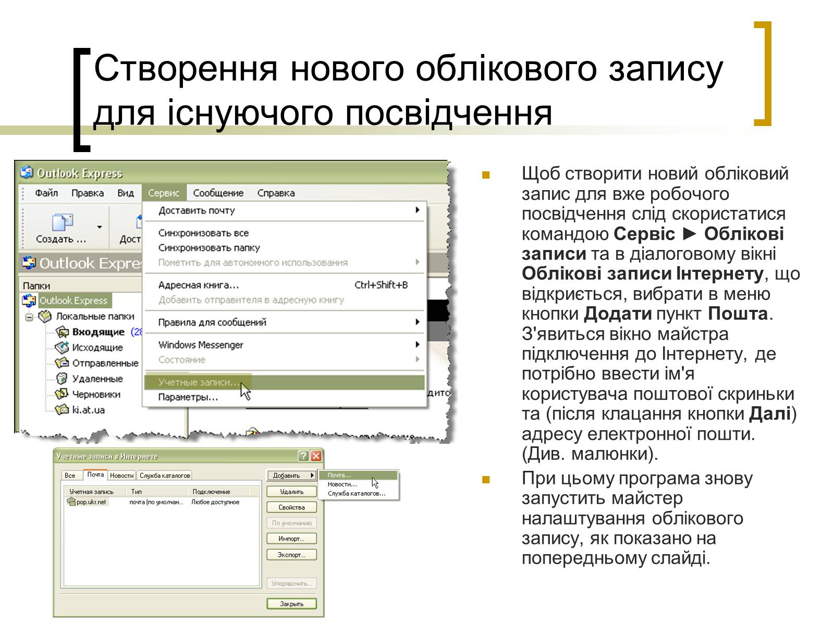Click the Отправленные folder icon
The width and height of the screenshot is (834, 625).
coord(62,362)
